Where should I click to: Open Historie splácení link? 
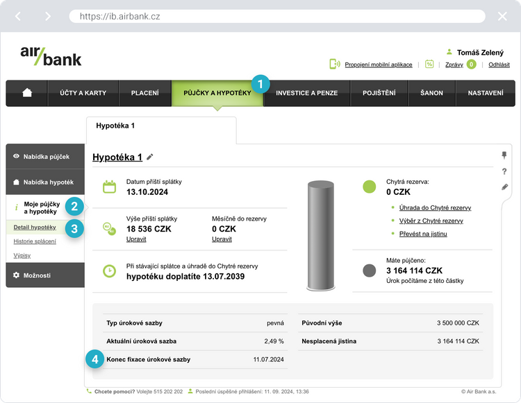click(x=35, y=241)
